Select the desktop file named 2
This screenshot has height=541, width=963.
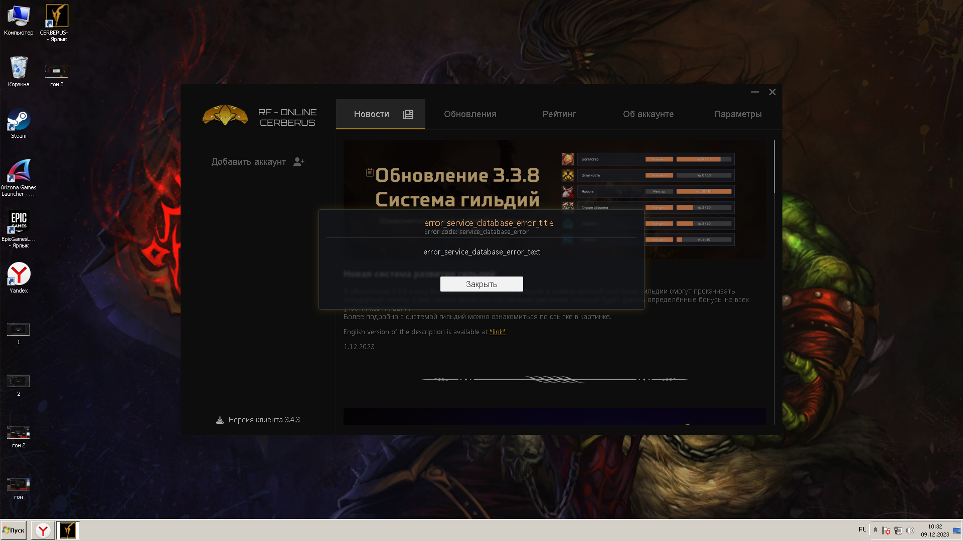[19, 385]
